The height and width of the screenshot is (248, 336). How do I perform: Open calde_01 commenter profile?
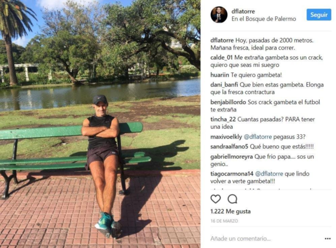tap(221, 58)
